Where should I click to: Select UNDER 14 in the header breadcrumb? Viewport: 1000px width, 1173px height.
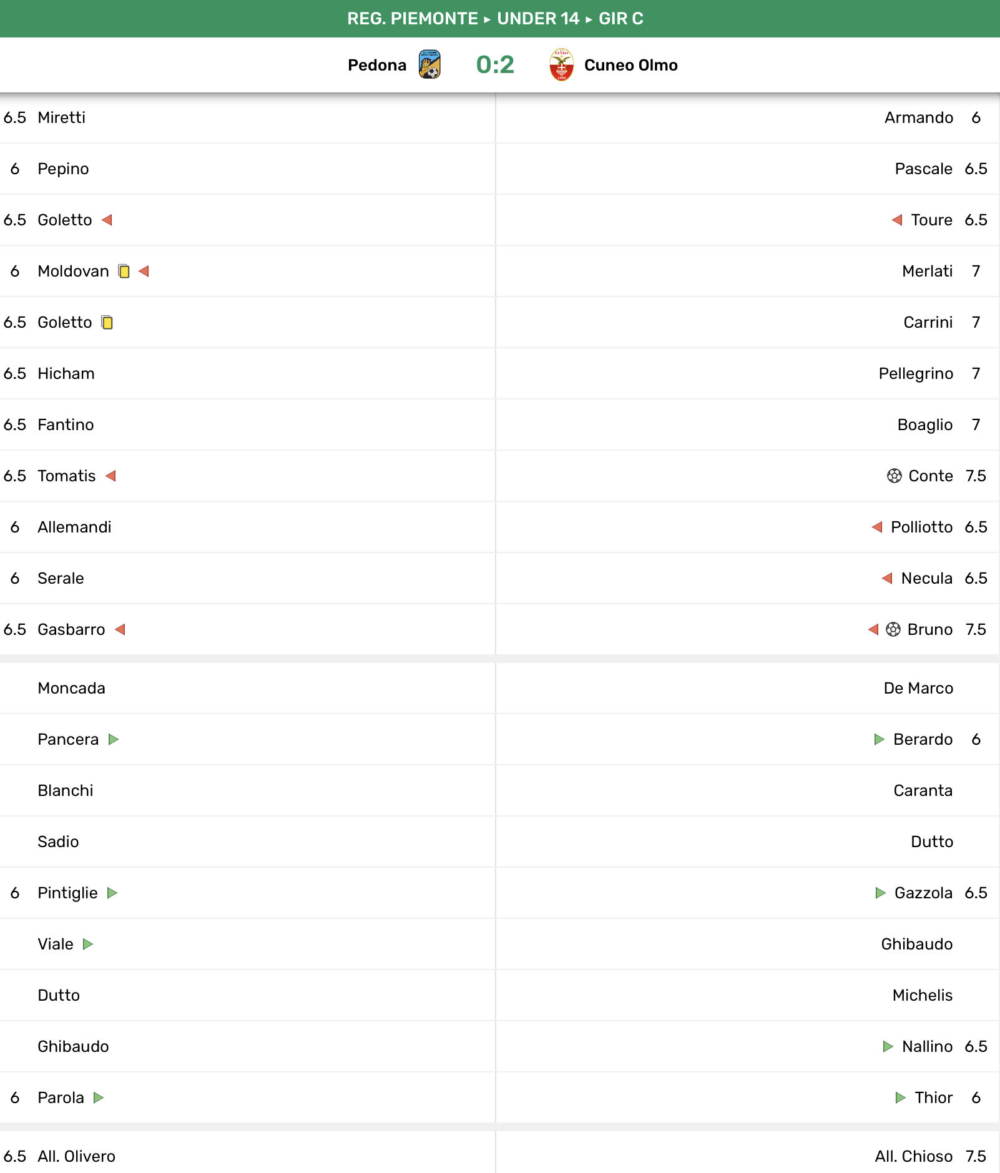click(538, 19)
